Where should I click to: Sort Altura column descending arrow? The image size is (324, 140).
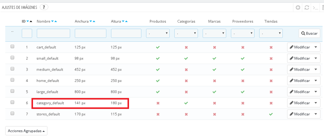(x=123, y=21)
